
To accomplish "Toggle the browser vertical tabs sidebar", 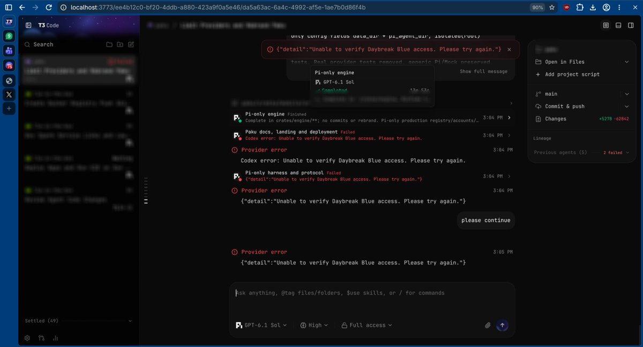I will [x=8, y=7].
